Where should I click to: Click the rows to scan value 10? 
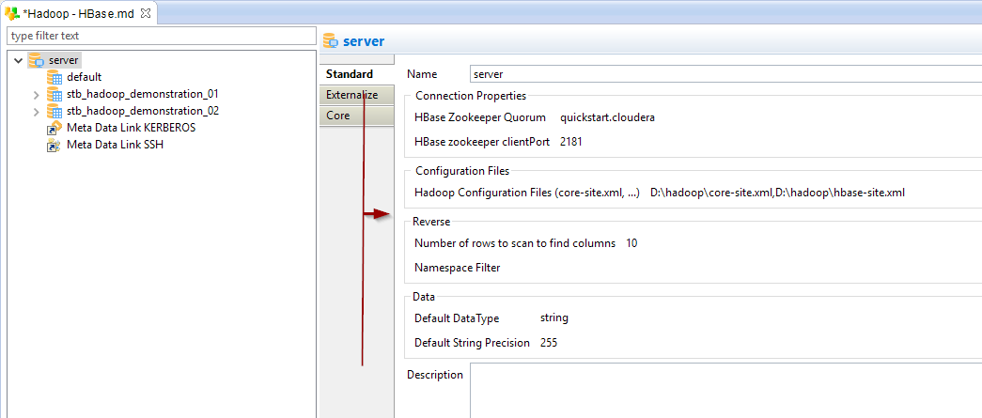631,243
